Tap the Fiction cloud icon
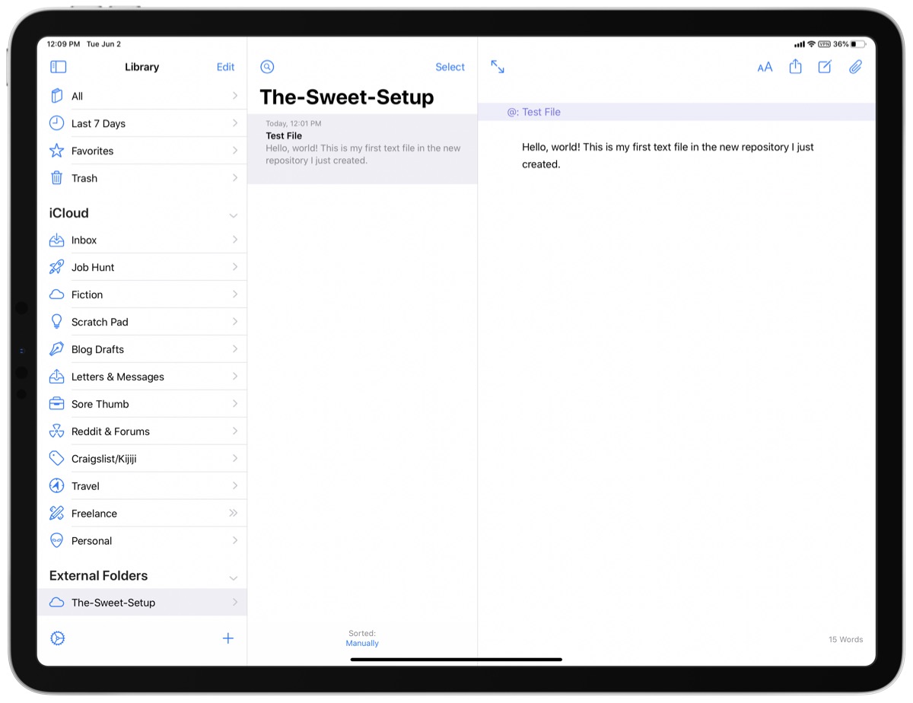This screenshot has height=703, width=913. 56,294
